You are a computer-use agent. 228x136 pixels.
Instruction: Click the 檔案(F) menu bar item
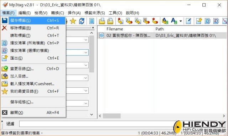click(9, 13)
